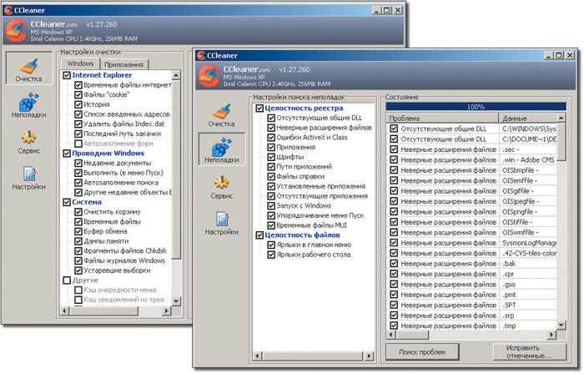The height and width of the screenshot is (374, 584).
Task: Enable the Автозаполнение форм checkbox
Action: (x=78, y=144)
